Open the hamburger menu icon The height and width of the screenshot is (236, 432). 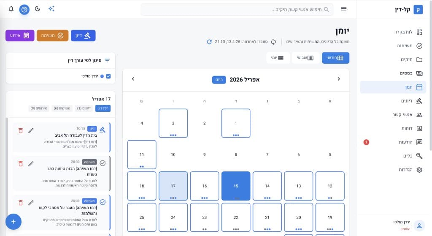coord(344,9)
